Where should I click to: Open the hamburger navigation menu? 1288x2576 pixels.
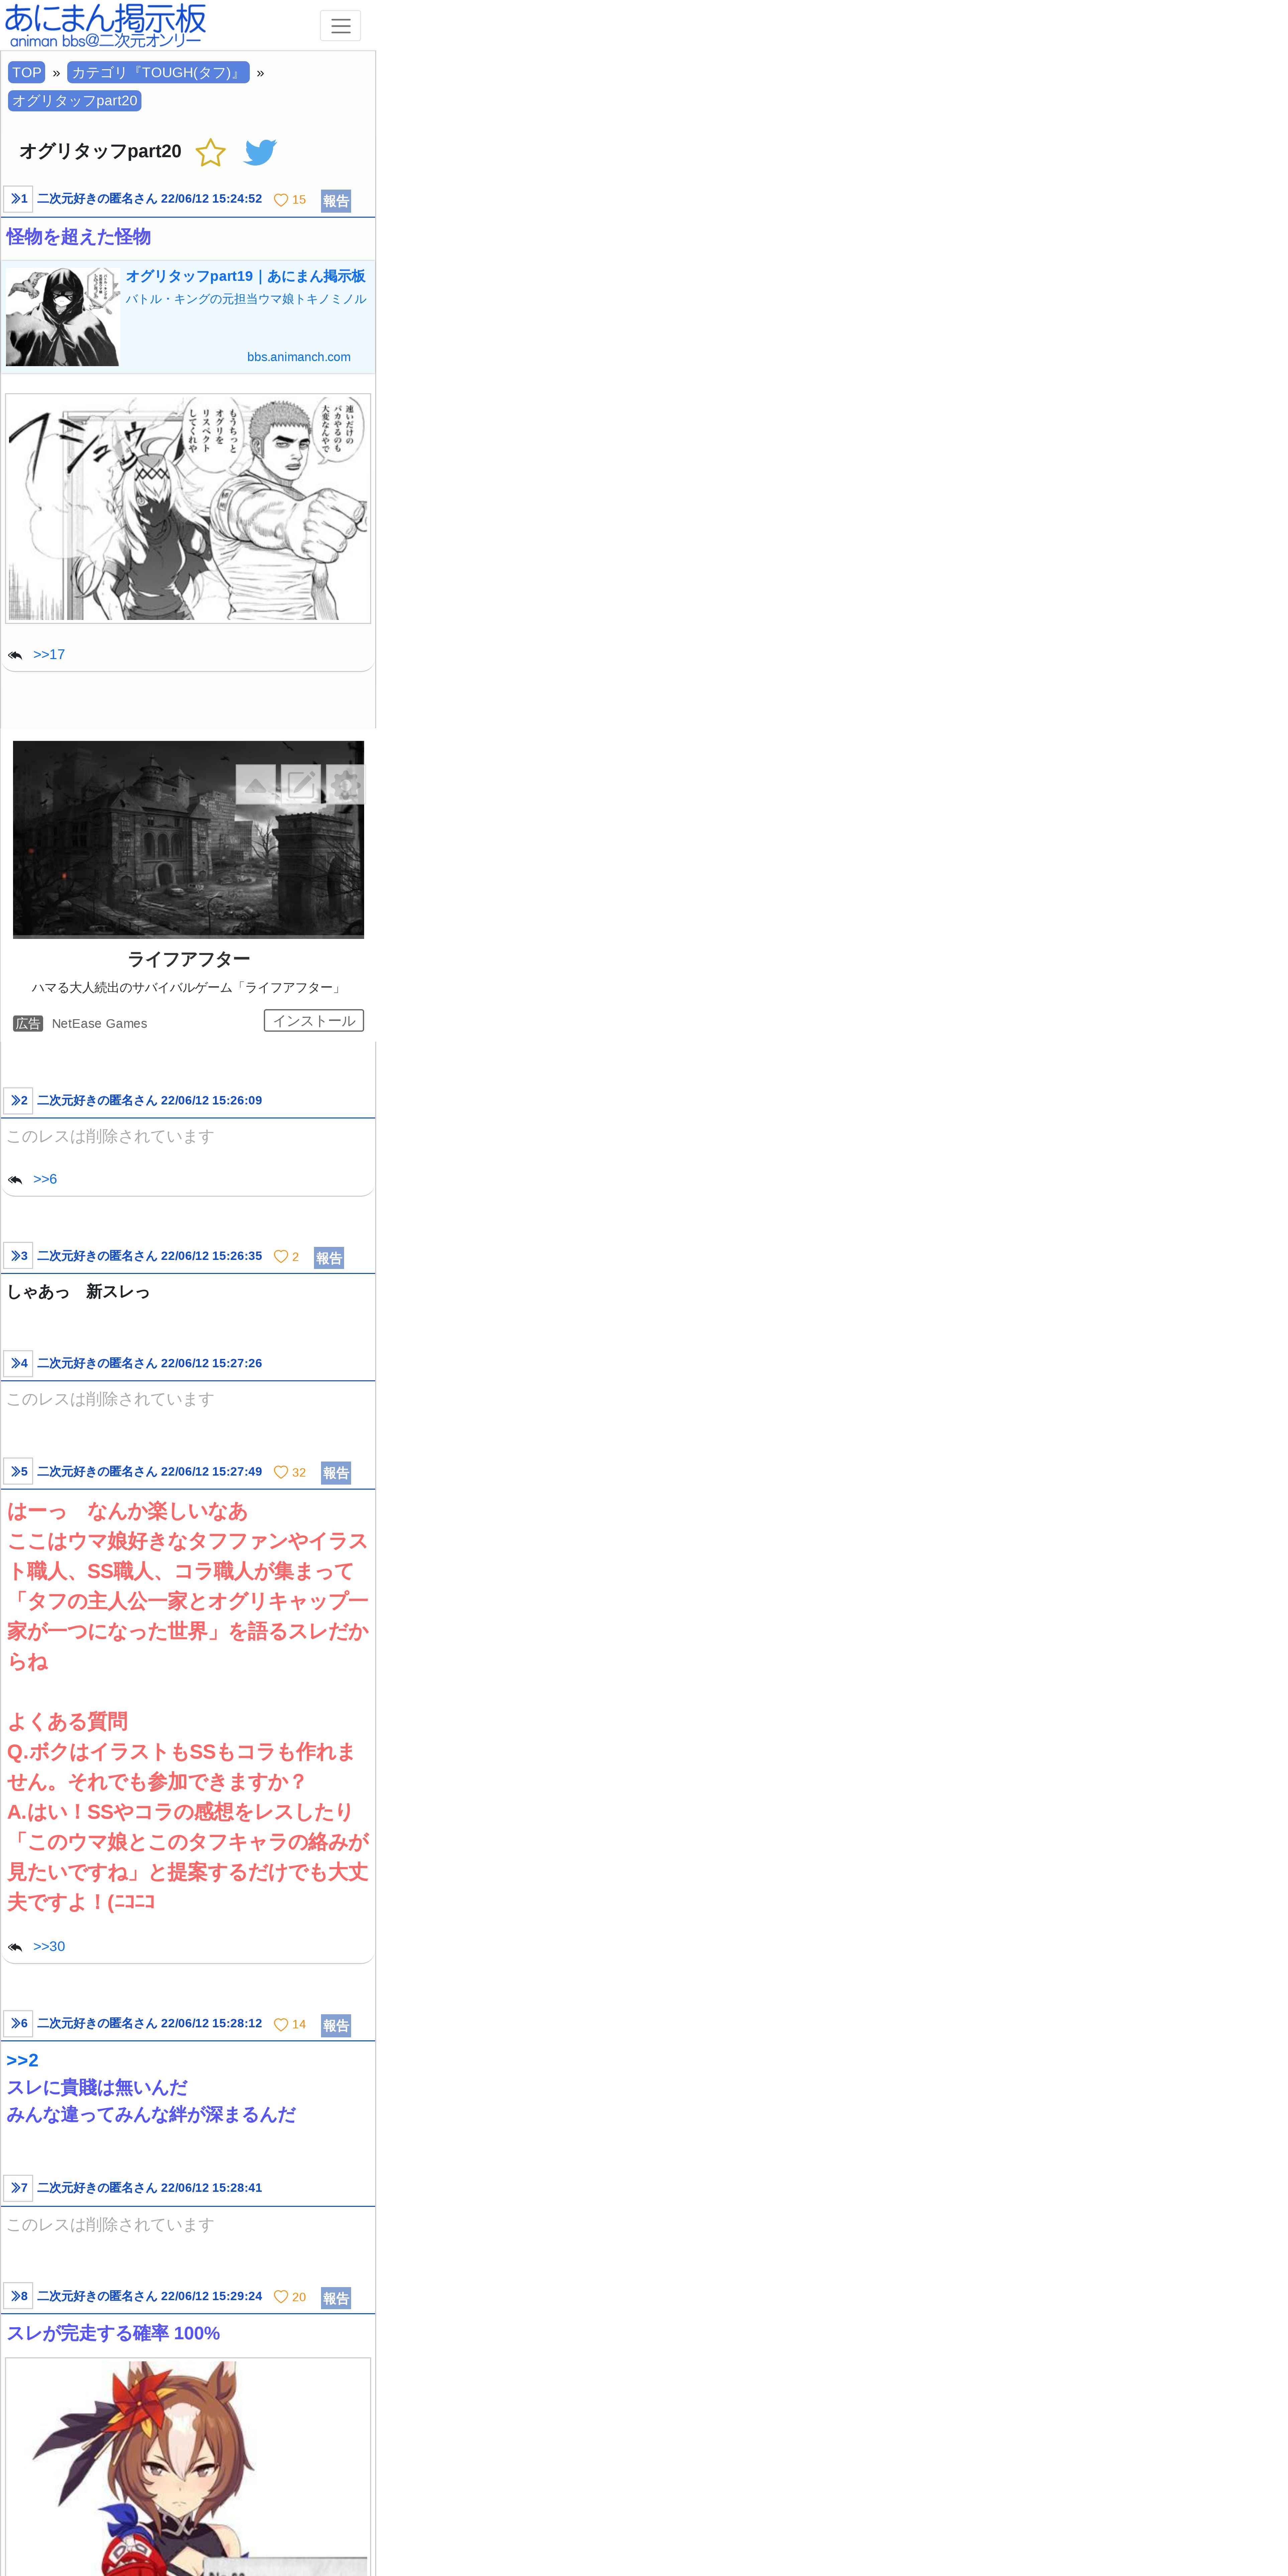point(340,26)
